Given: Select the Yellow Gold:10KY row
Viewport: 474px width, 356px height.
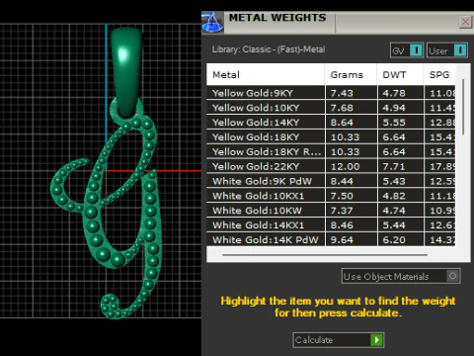Looking at the screenshot, I should pyautogui.click(x=331, y=108).
